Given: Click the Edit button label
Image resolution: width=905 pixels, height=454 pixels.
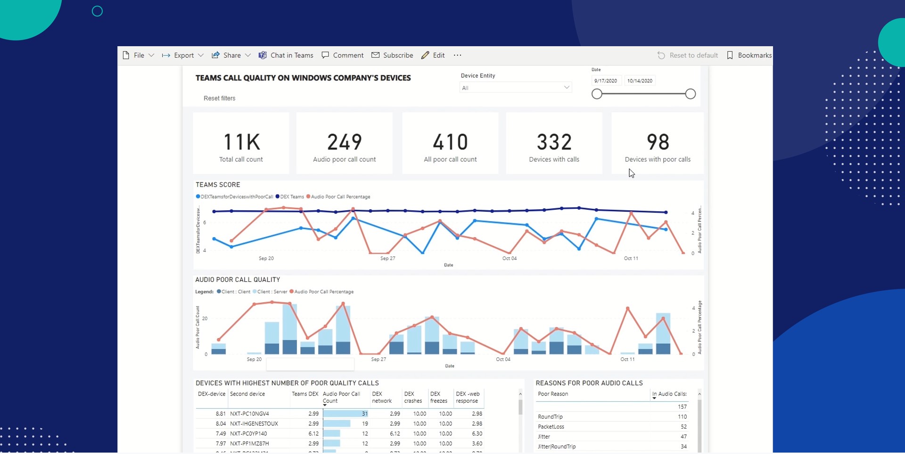Looking at the screenshot, I should [439, 55].
